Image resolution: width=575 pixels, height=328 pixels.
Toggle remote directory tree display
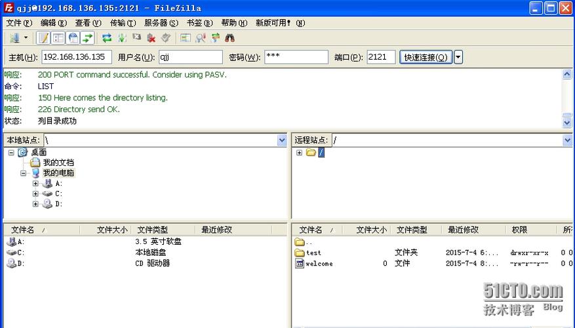coord(73,38)
